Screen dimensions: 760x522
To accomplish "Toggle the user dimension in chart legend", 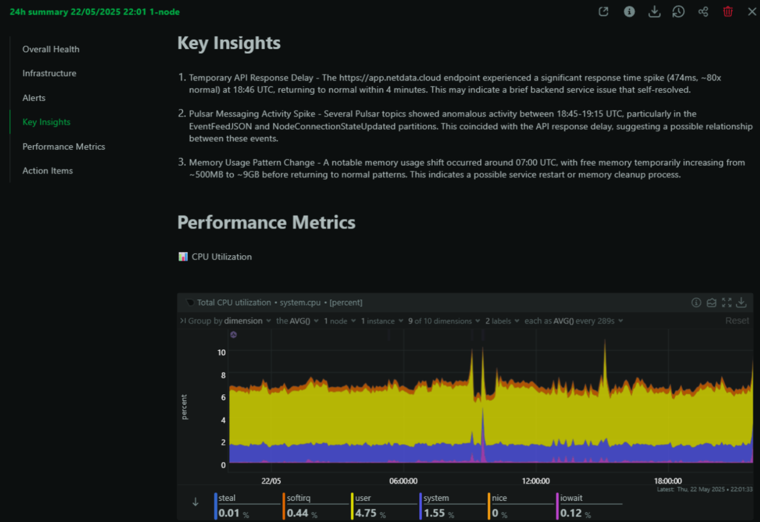I will coord(363,498).
